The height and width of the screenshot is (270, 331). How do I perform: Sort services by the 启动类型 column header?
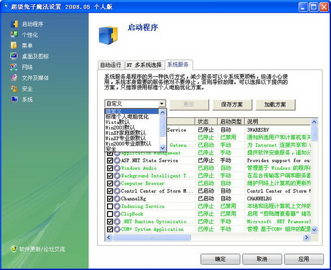coord(231,121)
